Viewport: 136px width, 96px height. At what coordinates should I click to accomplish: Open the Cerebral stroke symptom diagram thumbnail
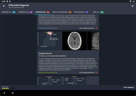click(x=49, y=41)
